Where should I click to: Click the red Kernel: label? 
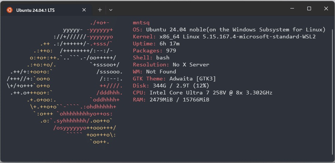(144, 37)
